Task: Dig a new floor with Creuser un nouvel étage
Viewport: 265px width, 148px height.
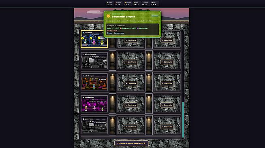Action: coord(131,144)
